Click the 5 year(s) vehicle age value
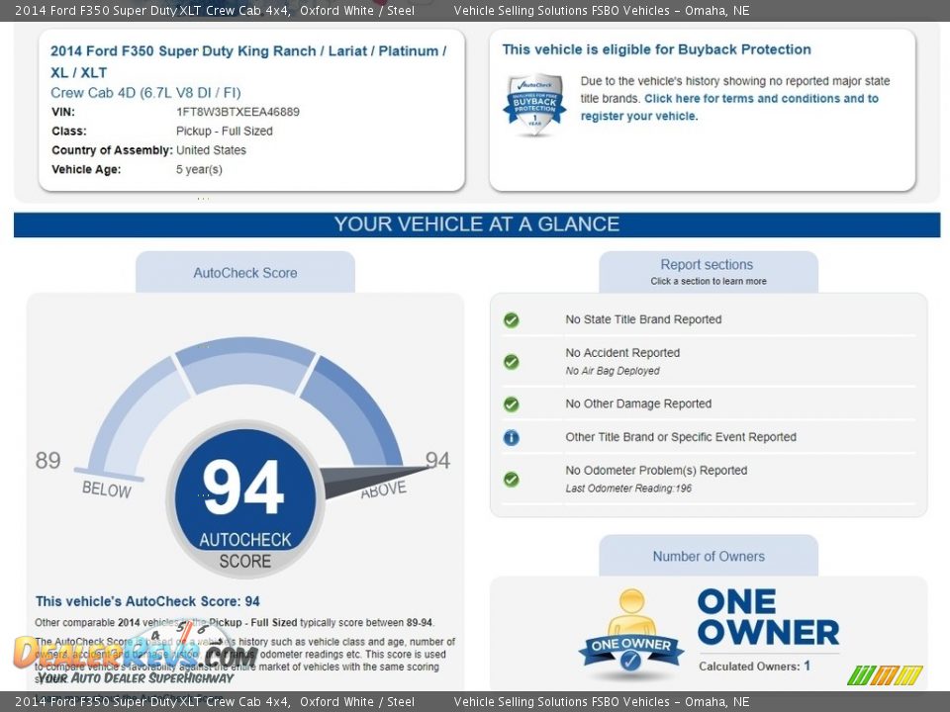This screenshot has height=712, width=950. 199,169
